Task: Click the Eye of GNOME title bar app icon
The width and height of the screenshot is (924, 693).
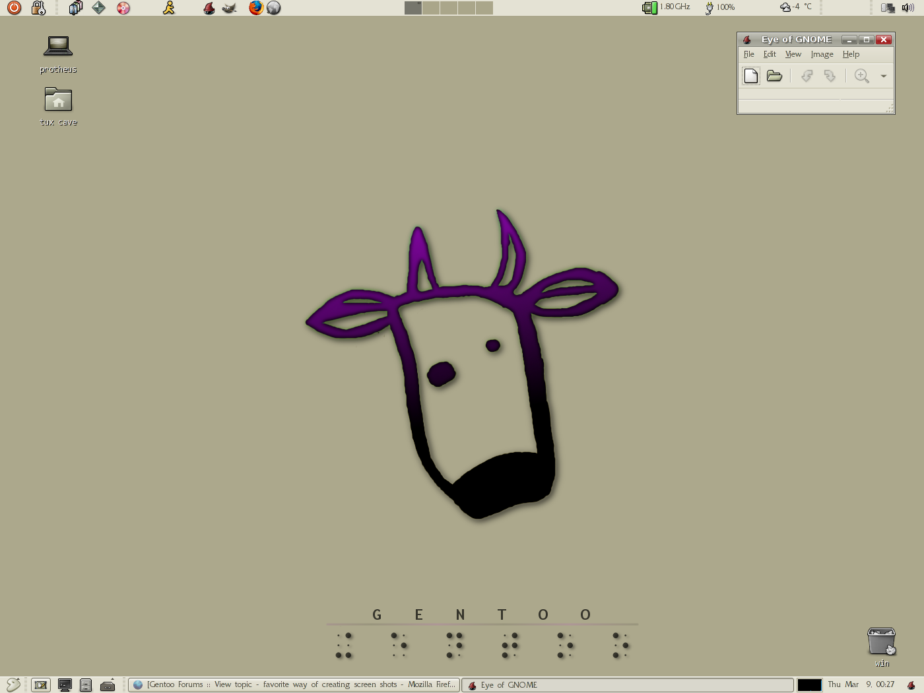Action: tap(747, 40)
